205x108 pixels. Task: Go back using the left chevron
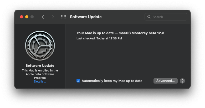[x=43, y=17]
